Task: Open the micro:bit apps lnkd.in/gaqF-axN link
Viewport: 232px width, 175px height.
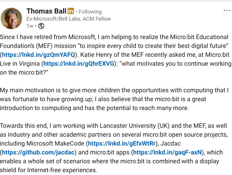Action: (x=168, y=152)
